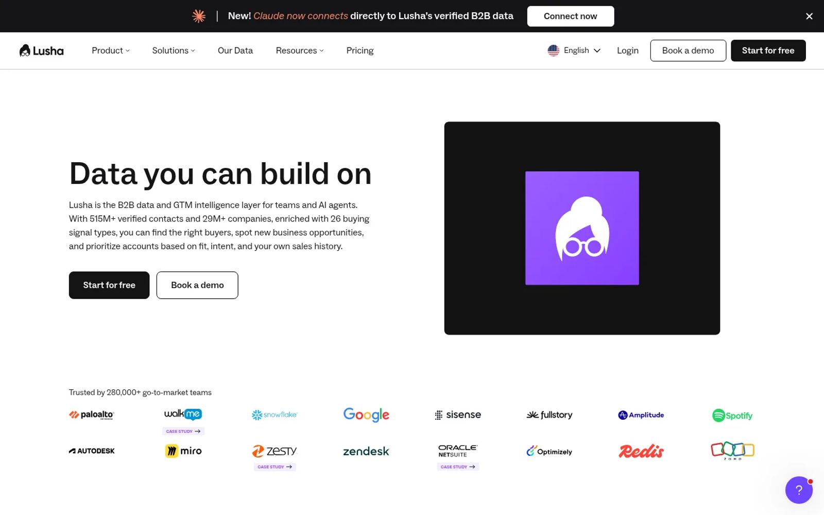This screenshot has height=515, width=824.
Task: Click the Lusha logo in the header
Action: point(41,50)
